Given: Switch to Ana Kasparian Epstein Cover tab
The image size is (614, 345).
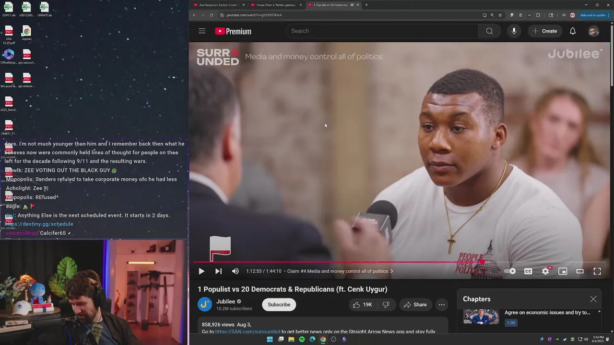Looking at the screenshot, I should point(218,5).
